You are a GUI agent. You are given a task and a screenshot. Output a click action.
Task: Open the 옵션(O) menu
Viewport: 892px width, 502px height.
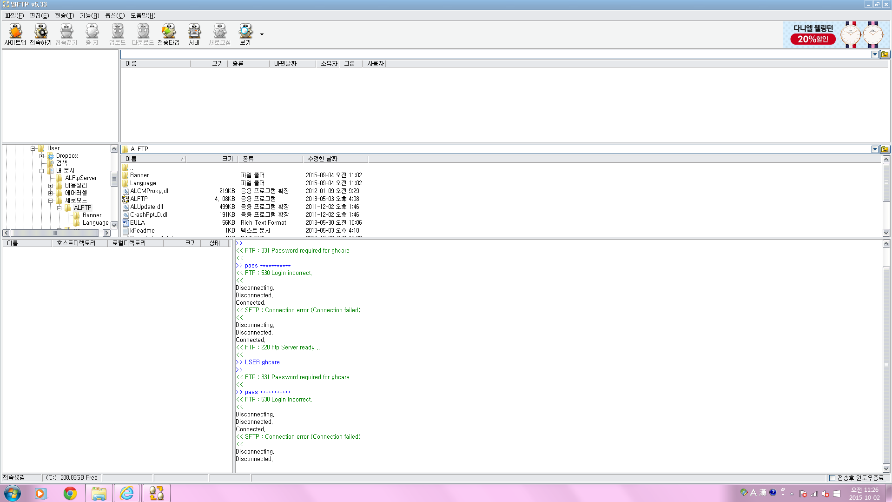114,15
